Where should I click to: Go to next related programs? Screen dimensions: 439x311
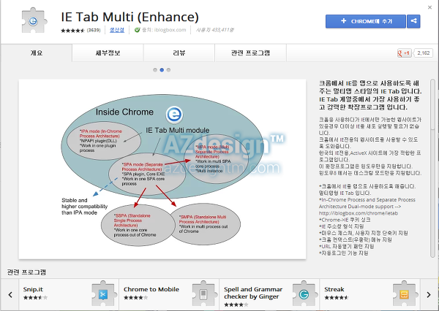pos(429,294)
